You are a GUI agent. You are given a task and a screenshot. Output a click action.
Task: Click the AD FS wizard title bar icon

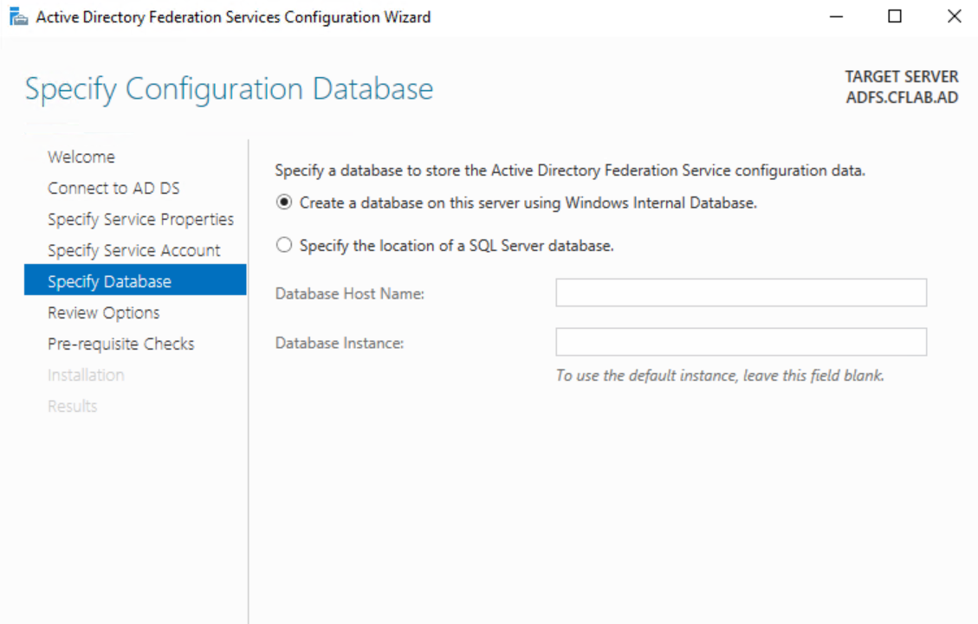[19, 17]
